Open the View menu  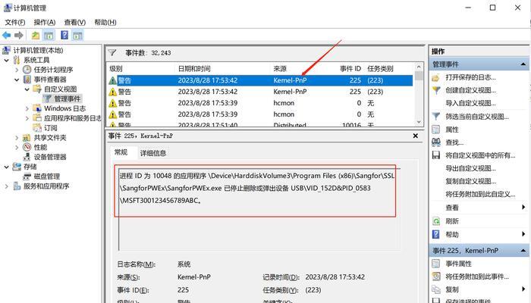75,22
